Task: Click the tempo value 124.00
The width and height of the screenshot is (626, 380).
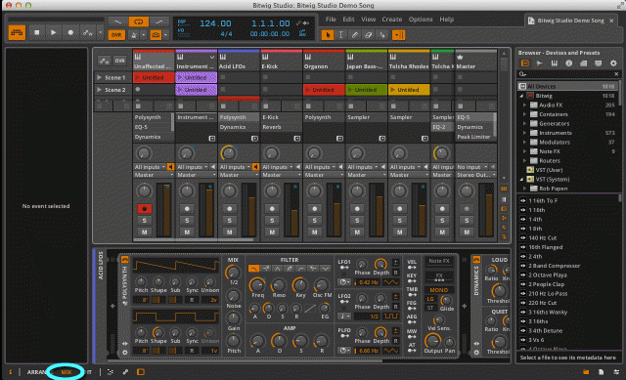Action: click(215, 23)
